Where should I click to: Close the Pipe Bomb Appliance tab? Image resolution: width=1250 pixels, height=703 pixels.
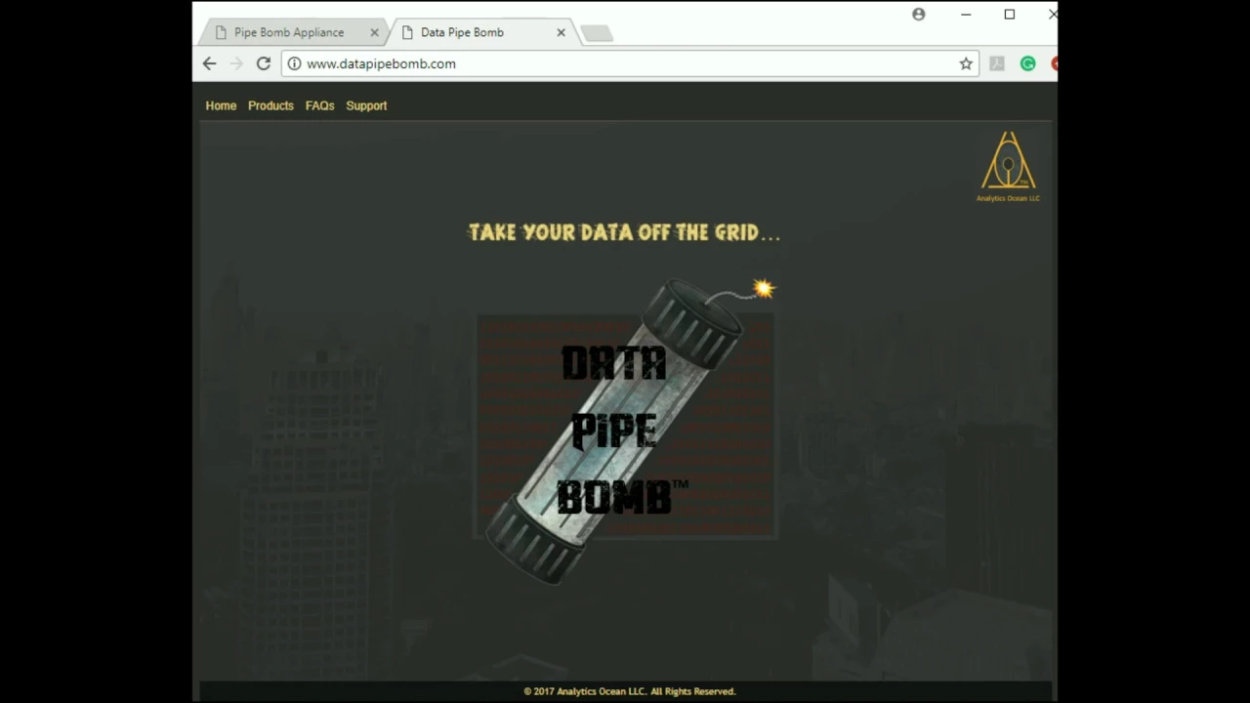[x=374, y=32]
